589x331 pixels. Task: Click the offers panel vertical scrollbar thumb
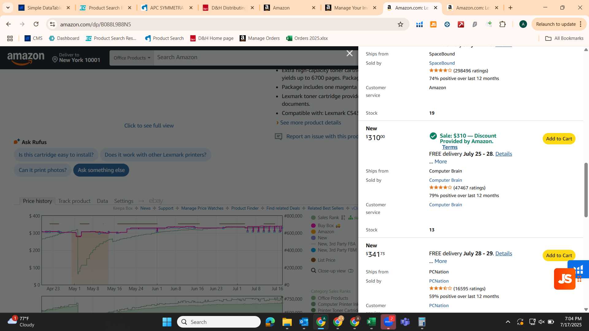(586, 190)
